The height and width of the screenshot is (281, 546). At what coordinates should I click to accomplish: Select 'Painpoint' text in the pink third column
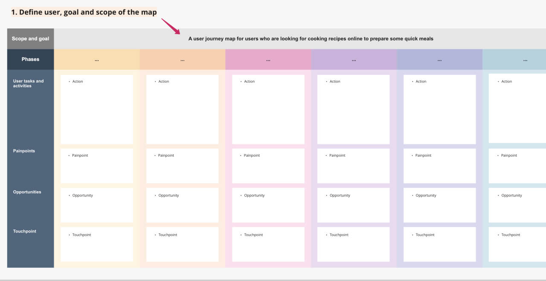click(252, 155)
